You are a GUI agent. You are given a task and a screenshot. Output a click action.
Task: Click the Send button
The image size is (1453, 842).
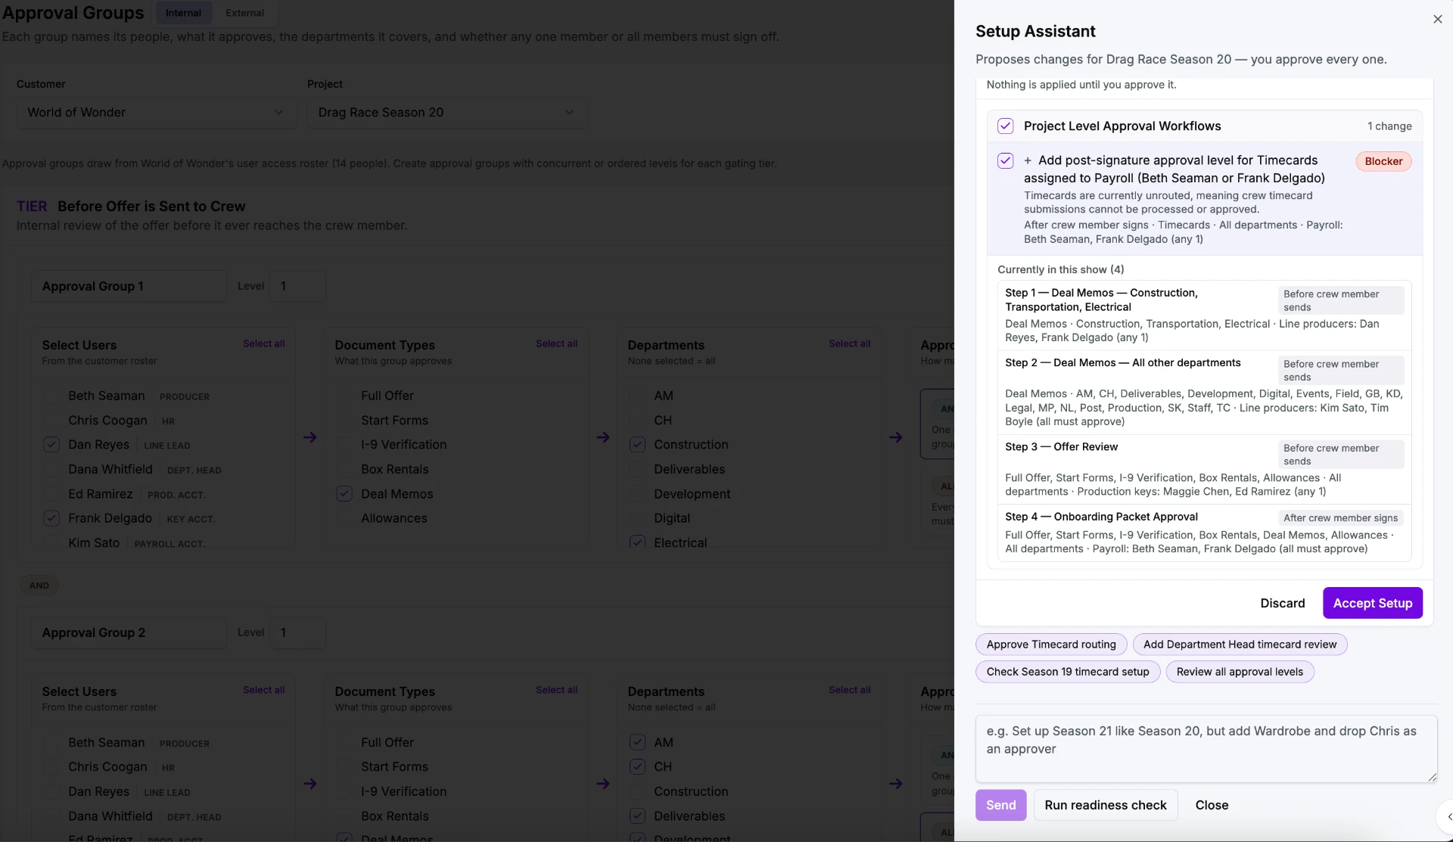click(1000, 805)
